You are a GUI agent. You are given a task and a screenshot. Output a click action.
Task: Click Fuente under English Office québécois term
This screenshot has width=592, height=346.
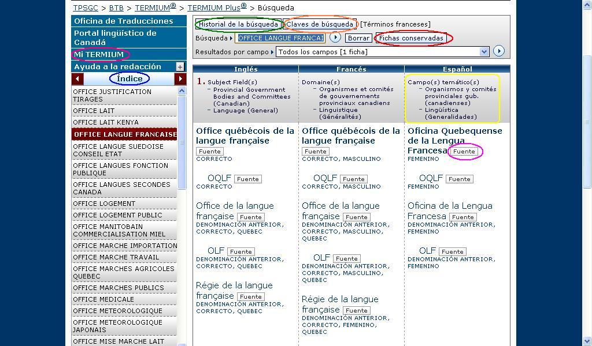[x=210, y=151]
